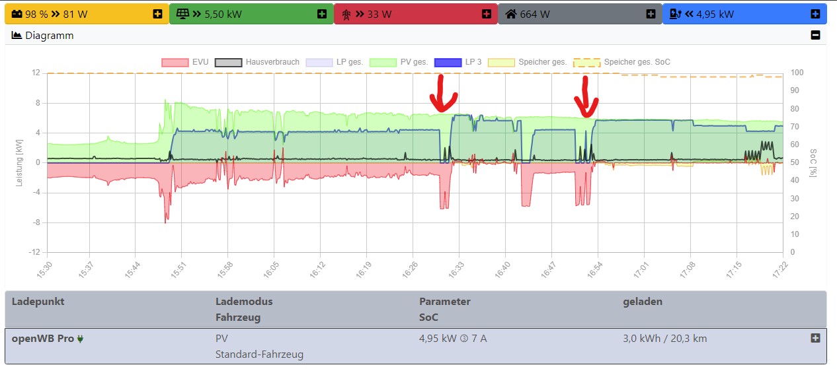Click the charging station icon in blue tile

pyautogui.click(x=675, y=14)
